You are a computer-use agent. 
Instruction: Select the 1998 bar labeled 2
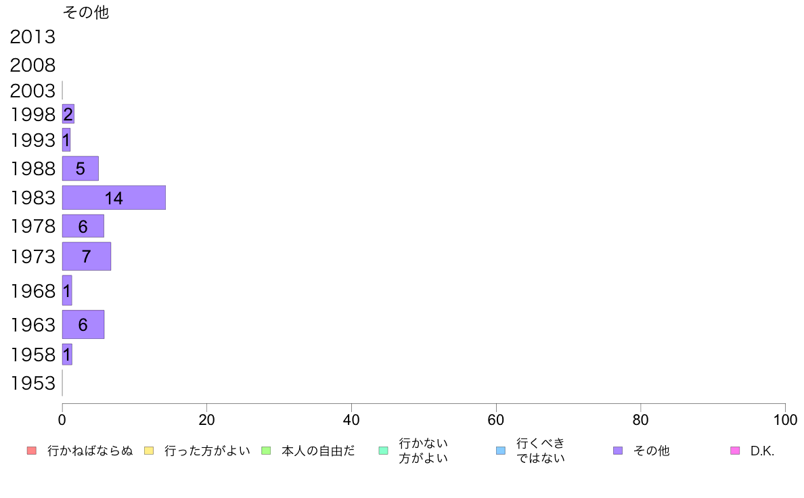pyautogui.click(x=68, y=114)
